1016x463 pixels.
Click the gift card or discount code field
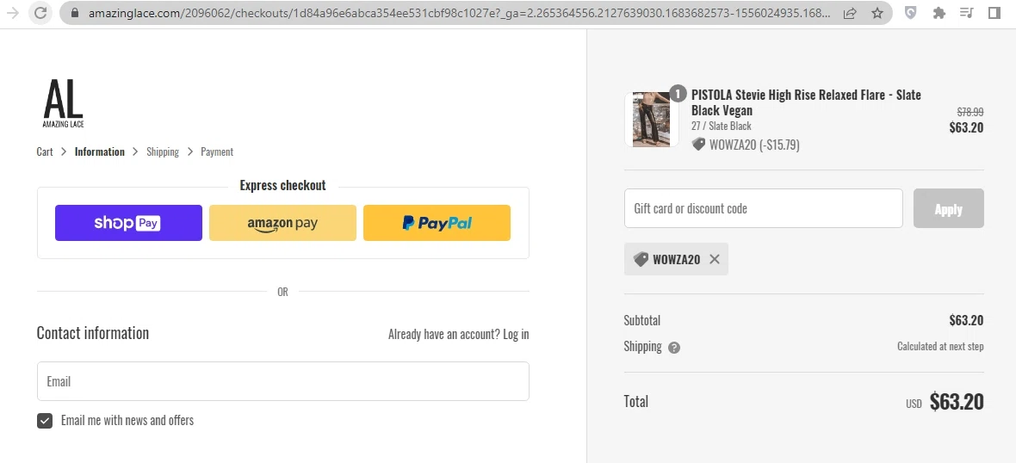coord(763,208)
